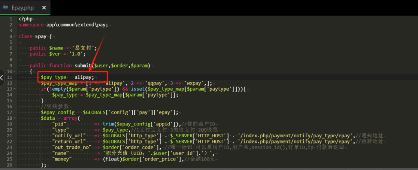Close the Epay.php tab
The height and width of the screenshot is (170, 418).
[x=44, y=7]
